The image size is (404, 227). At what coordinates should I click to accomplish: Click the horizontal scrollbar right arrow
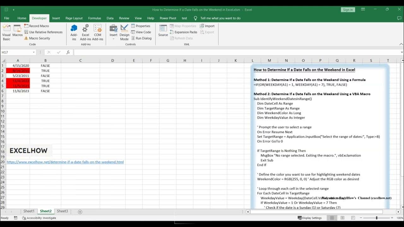coord(398,212)
